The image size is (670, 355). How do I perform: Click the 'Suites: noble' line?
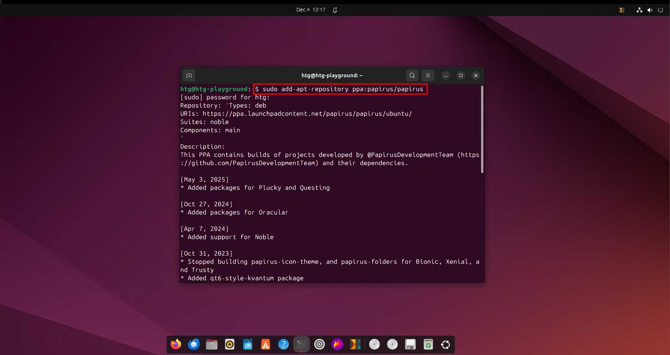pos(205,122)
